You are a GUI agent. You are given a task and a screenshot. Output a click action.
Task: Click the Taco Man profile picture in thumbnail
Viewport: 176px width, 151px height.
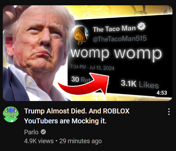(x=80, y=34)
